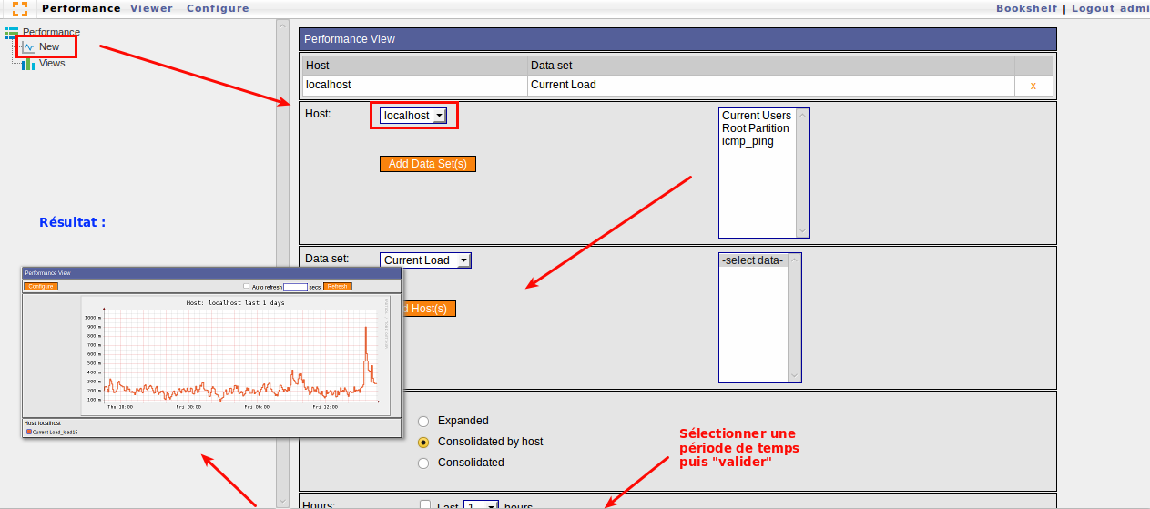Open the Data set dropdown Current Load

pos(425,260)
